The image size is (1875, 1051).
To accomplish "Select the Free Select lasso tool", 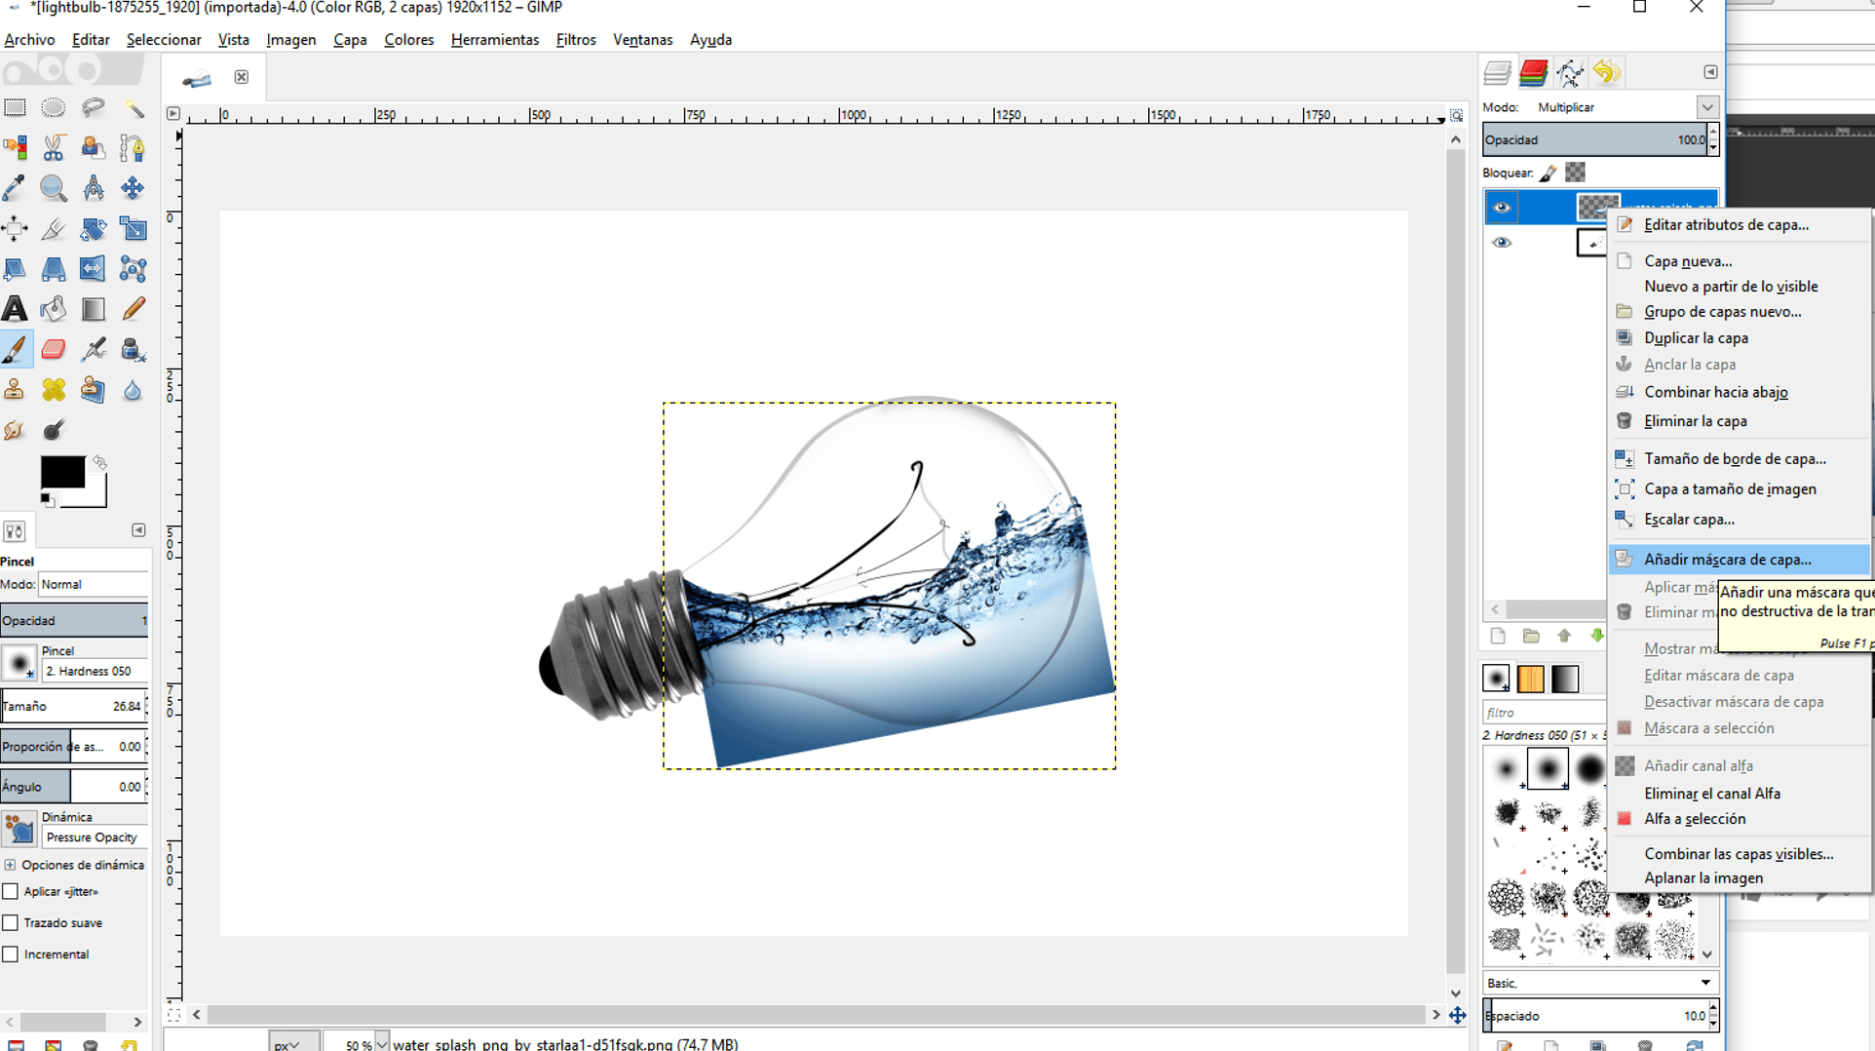I will point(94,107).
